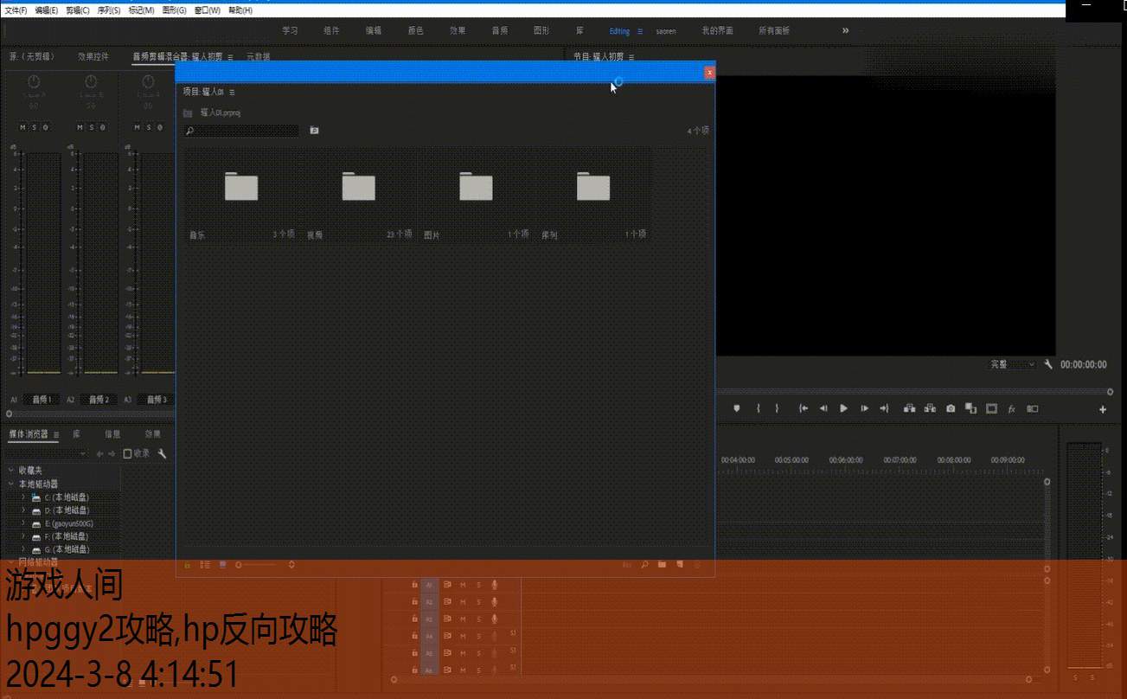Screen dimensions: 1127x699
Task: Switch to the 学习 workspace
Action: tap(290, 30)
